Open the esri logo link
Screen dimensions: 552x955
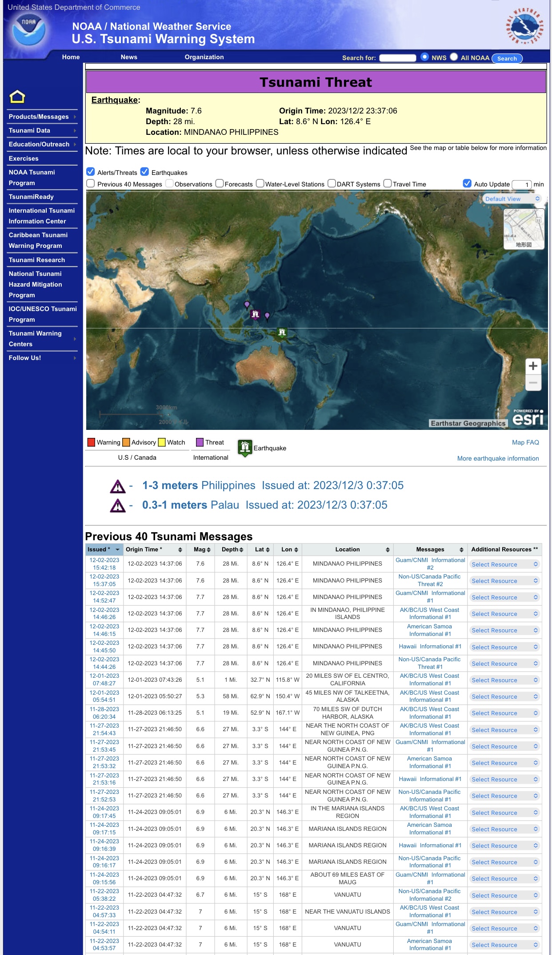click(x=528, y=417)
